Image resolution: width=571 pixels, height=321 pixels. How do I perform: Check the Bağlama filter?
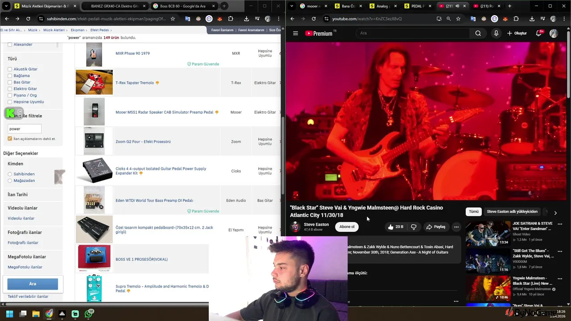pyautogui.click(x=10, y=76)
